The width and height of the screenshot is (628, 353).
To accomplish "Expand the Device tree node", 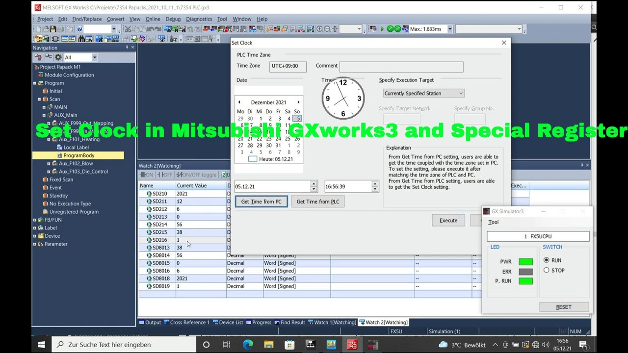I will coord(34,236).
